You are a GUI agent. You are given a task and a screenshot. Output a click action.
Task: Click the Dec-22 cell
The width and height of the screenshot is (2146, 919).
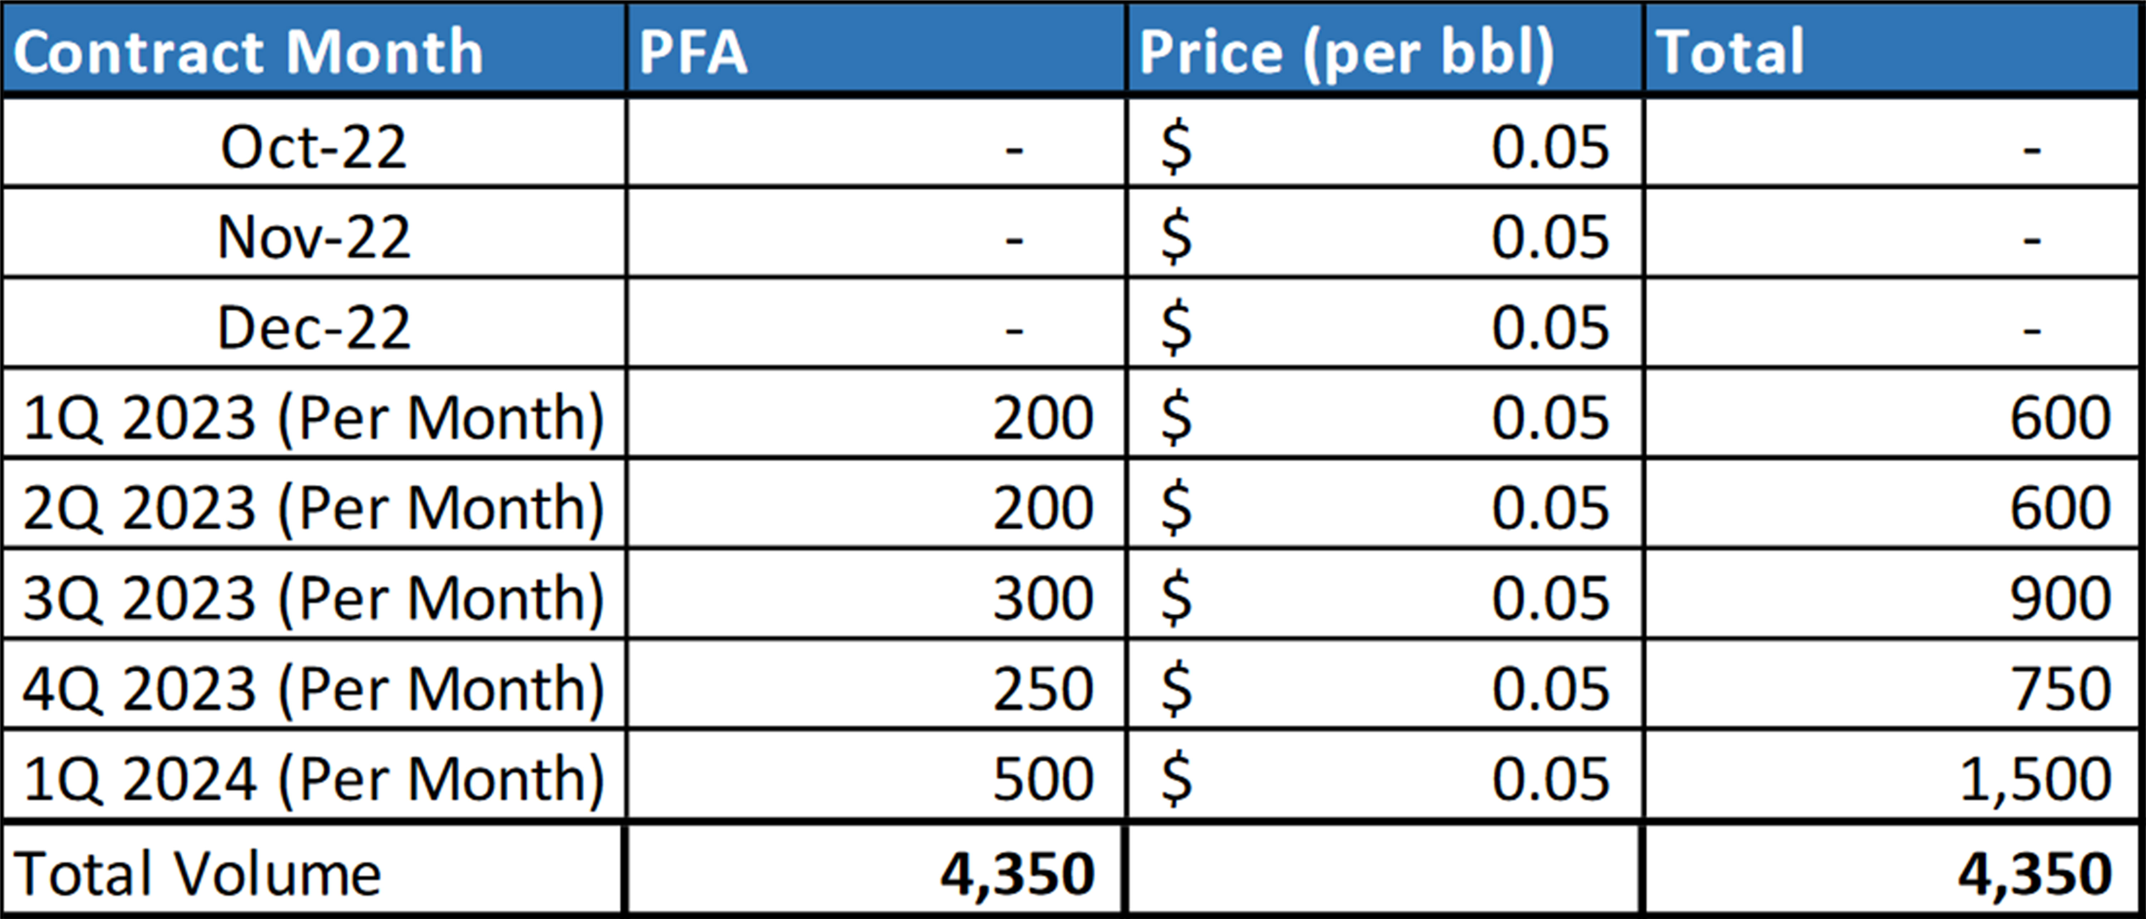(313, 327)
